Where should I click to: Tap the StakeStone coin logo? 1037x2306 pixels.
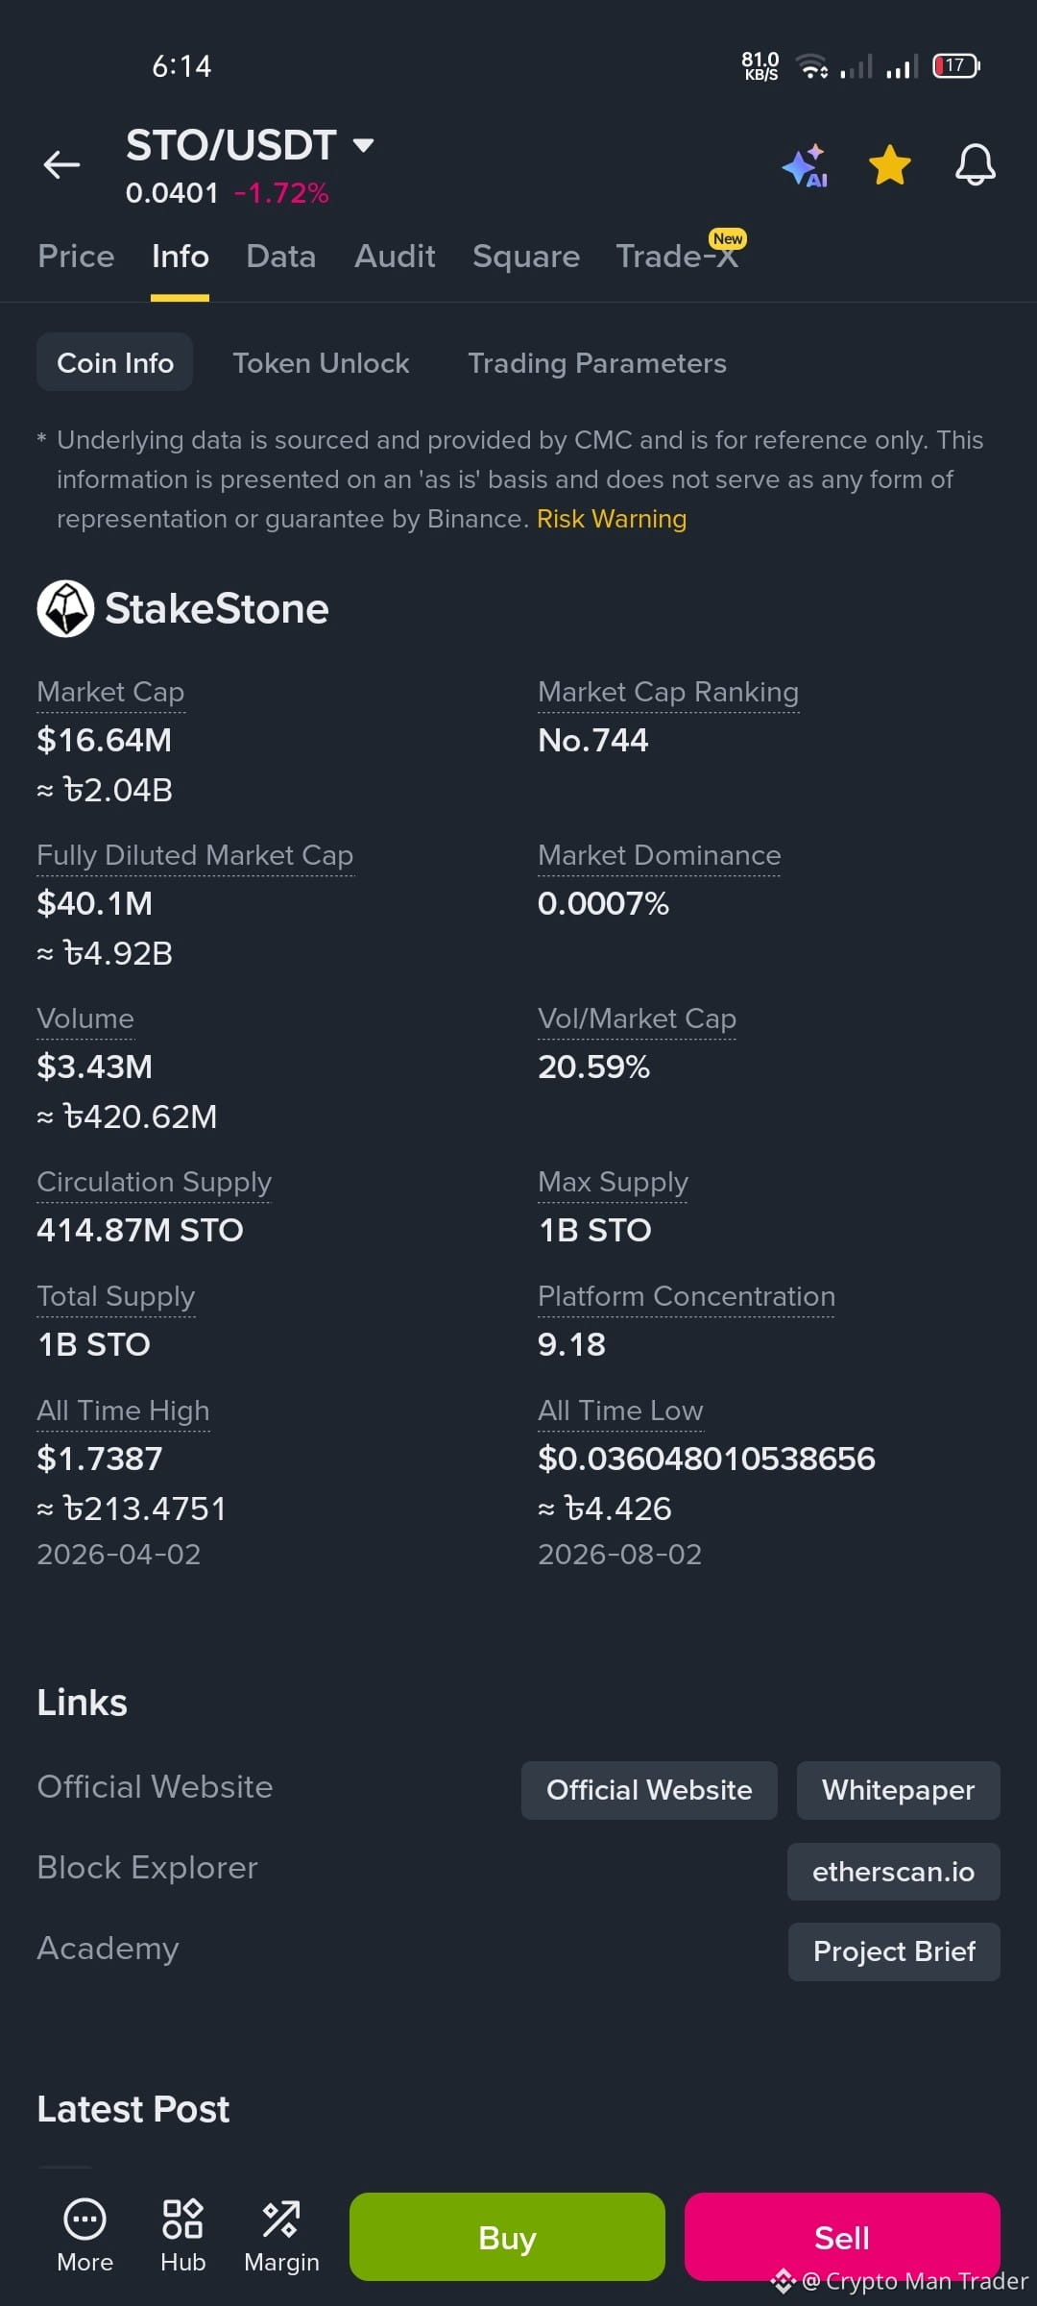pyautogui.click(x=65, y=608)
